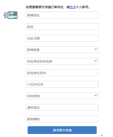Open the 教育程度 combo box
Image resolution: width=113 pixels, height=137 pixels.
click(x=62, y=50)
